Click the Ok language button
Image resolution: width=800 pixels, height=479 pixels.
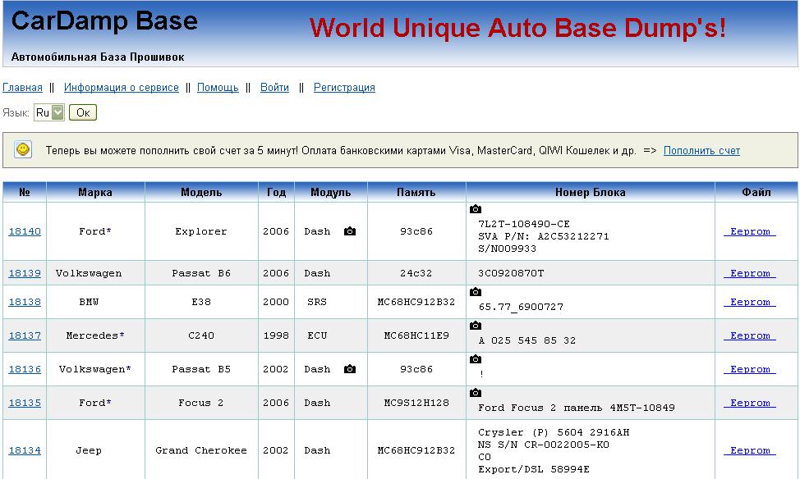click(83, 112)
